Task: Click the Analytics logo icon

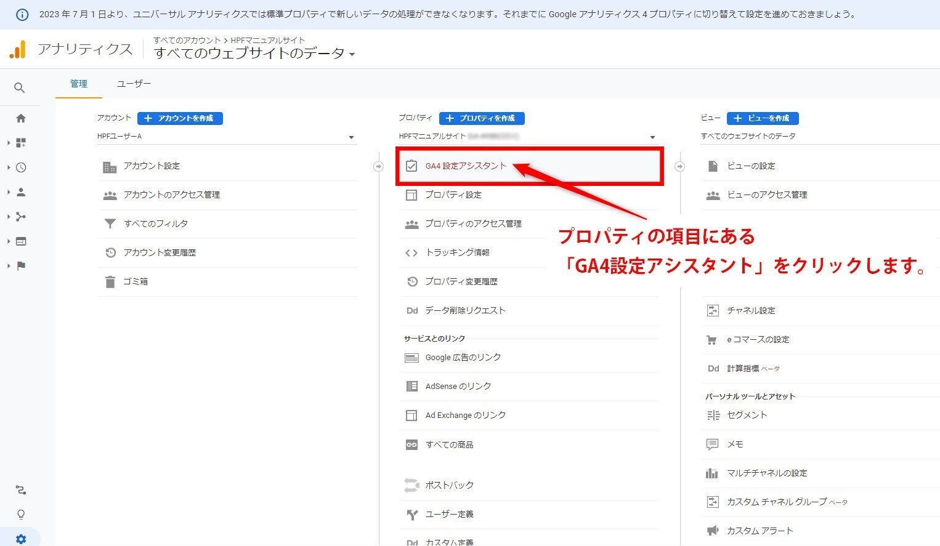Action: pos(18,49)
